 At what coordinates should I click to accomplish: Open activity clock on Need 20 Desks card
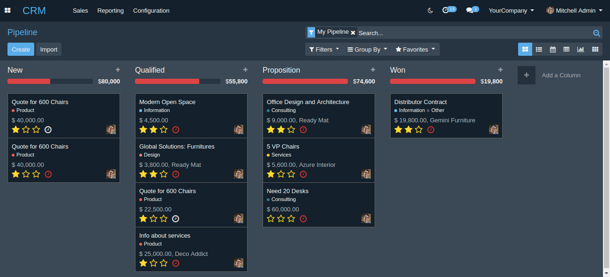(303, 219)
